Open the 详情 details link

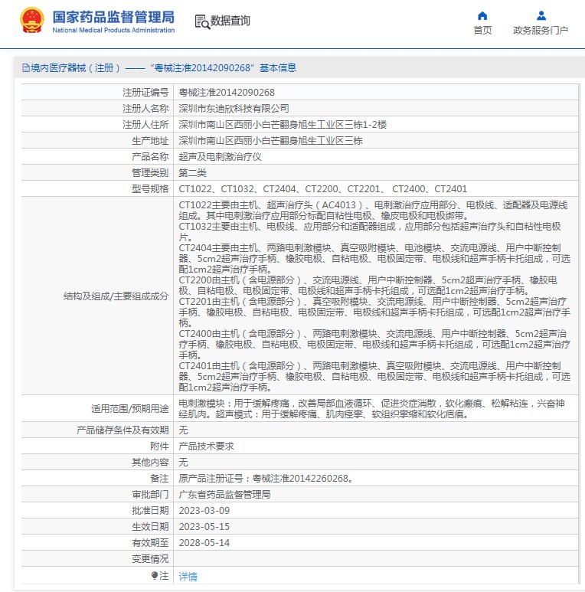click(188, 577)
